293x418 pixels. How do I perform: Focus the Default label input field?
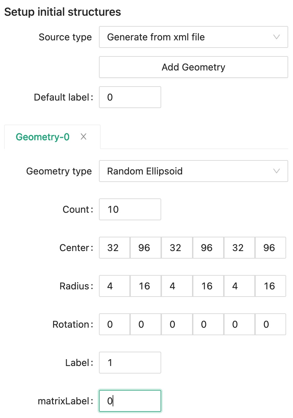(130, 97)
